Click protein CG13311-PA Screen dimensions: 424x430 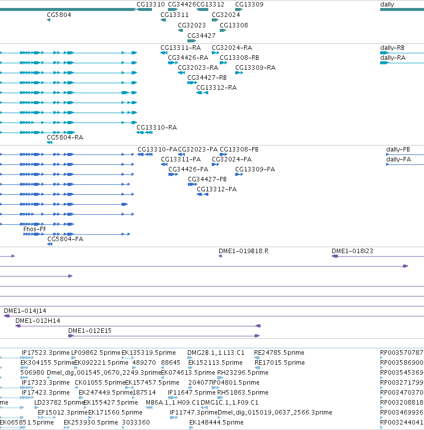pos(181,159)
